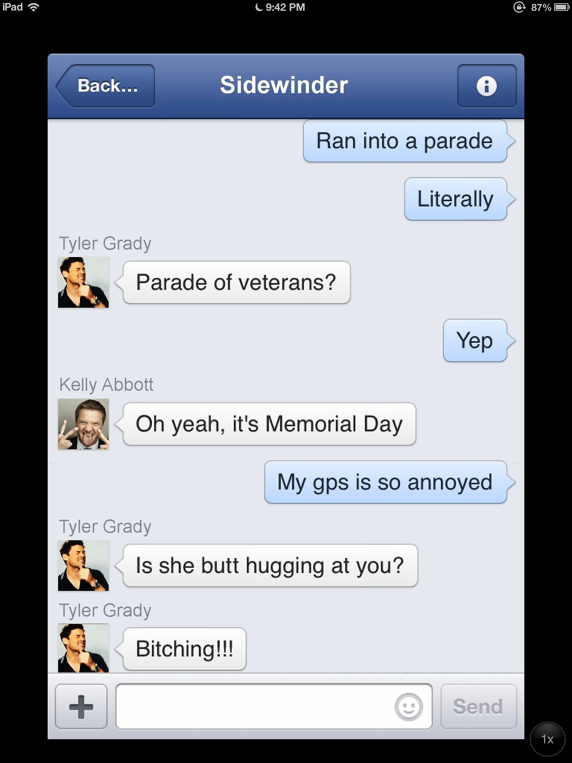572x763 pixels.
Task: Tap Tyler Grady's avatar next to 'Bitching!!!'
Action: click(x=83, y=648)
